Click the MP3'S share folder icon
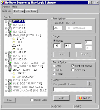This screenshot has width=100, height=110. [x=14, y=49]
